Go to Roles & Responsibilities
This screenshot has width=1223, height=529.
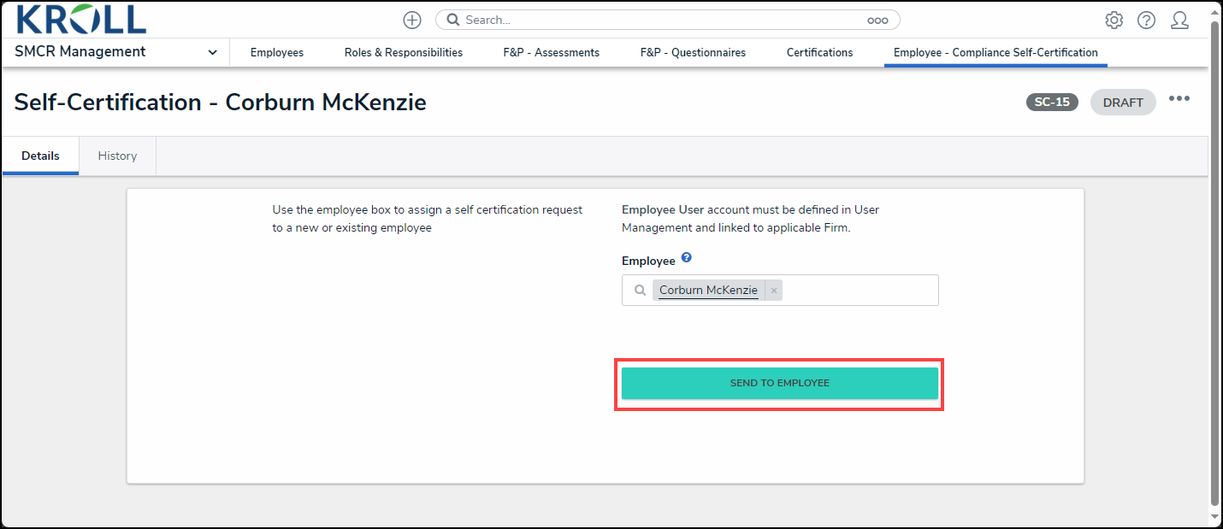click(403, 52)
